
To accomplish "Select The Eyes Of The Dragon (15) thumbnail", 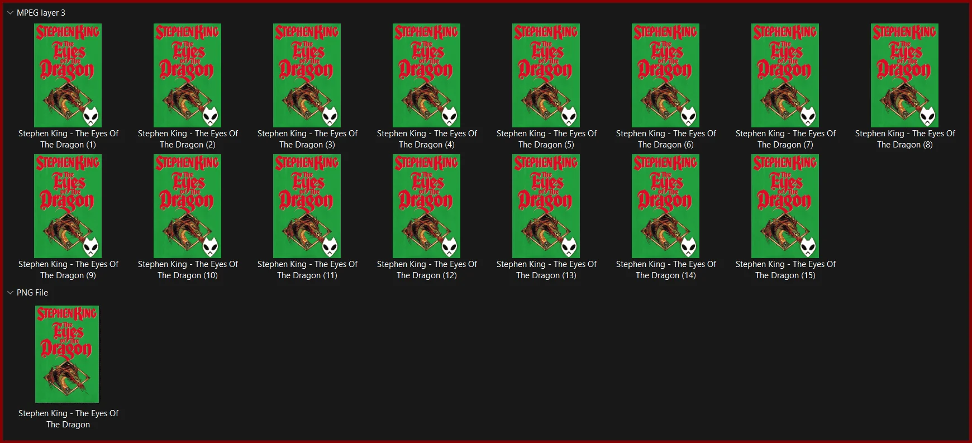I will 785,206.
